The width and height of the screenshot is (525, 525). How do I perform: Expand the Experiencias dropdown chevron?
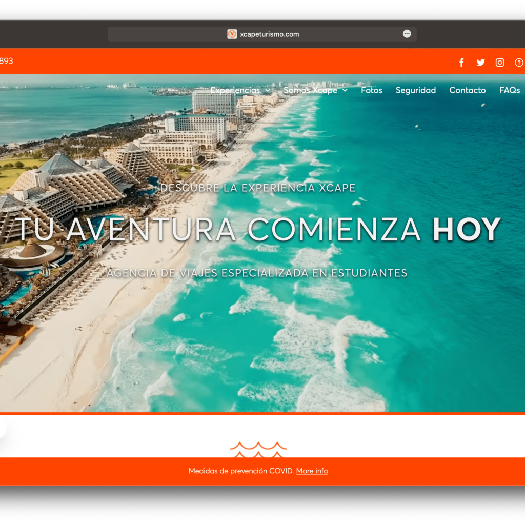tap(268, 90)
